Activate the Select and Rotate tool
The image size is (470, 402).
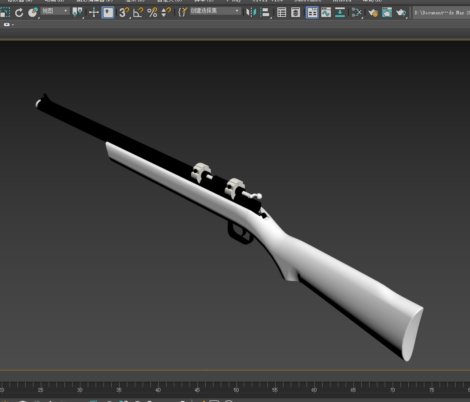pos(19,13)
